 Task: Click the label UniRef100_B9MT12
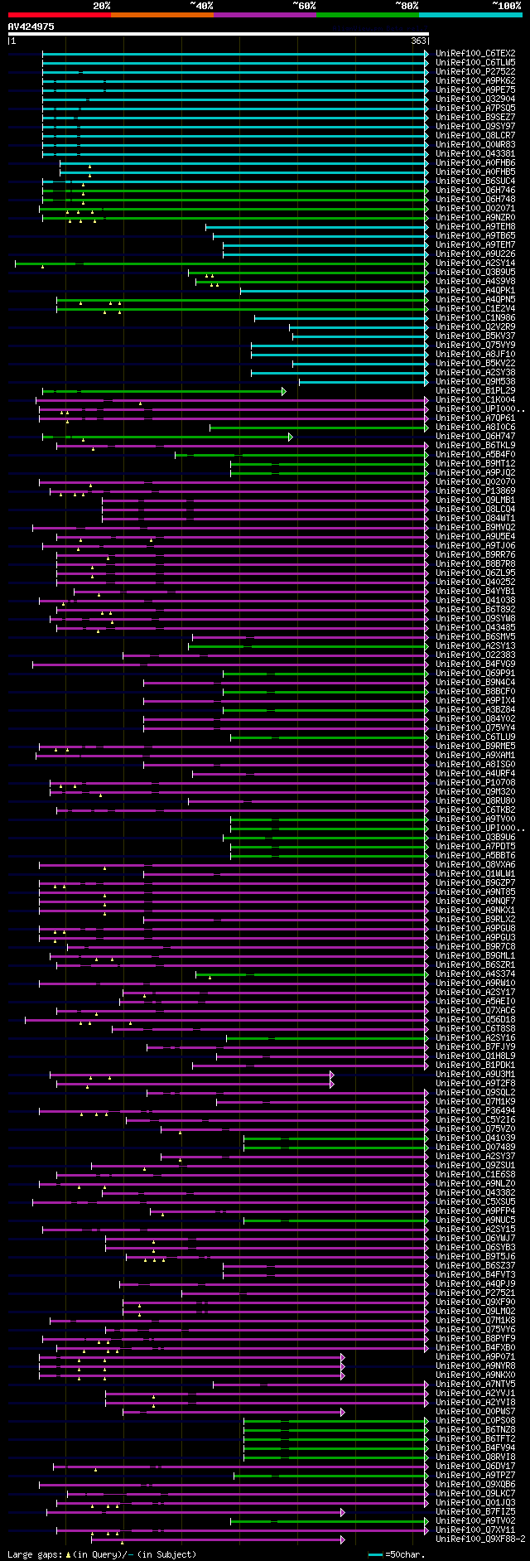pyautogui.click(x=475, y=463)
